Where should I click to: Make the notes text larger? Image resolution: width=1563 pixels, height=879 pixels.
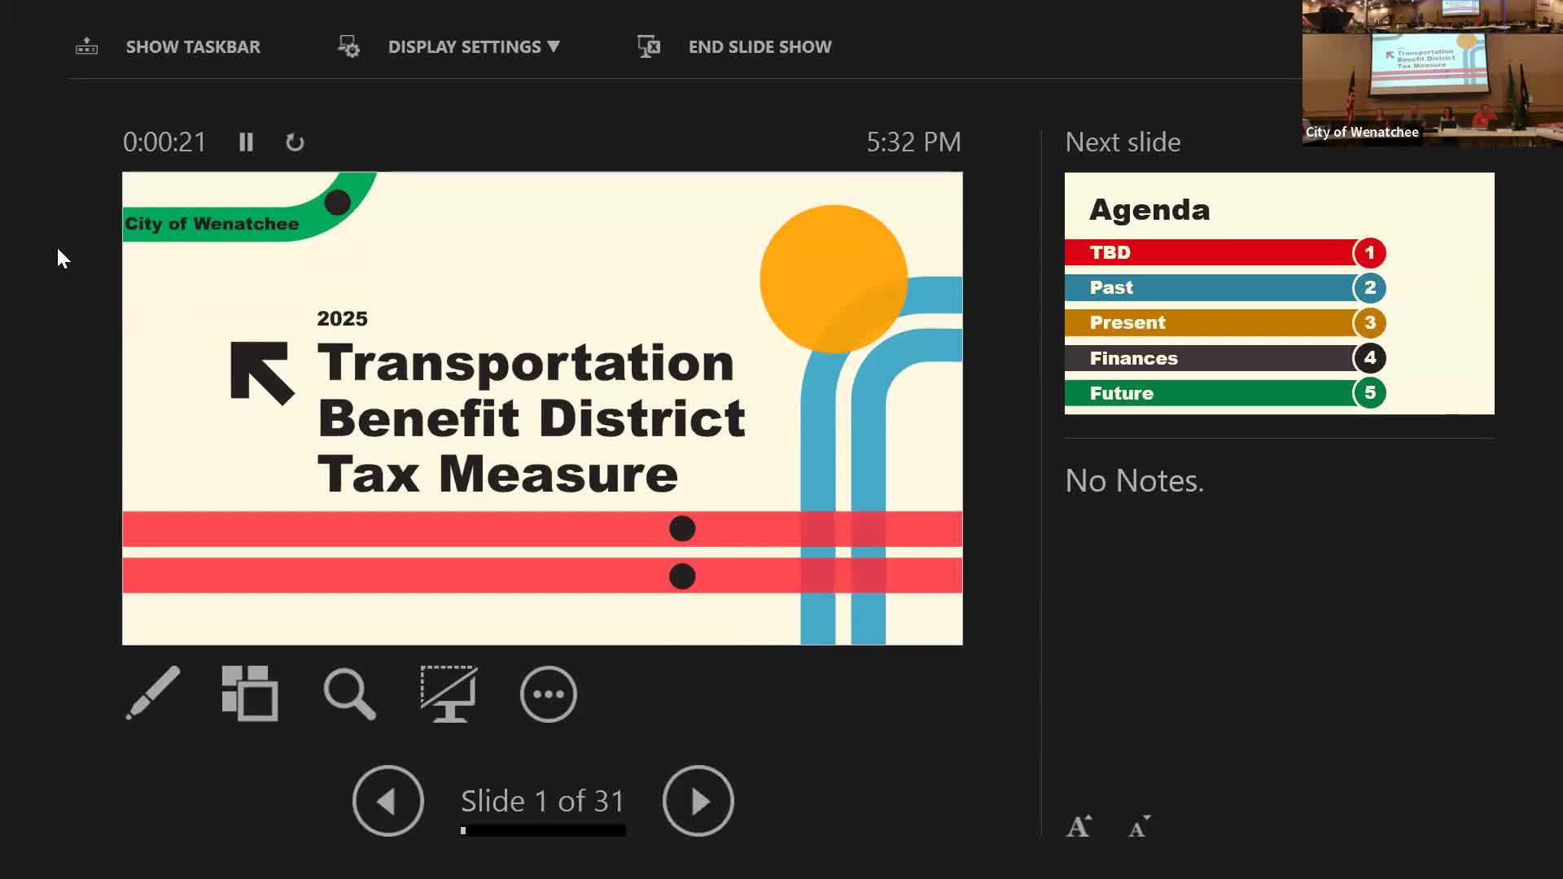click(1079, 826)
